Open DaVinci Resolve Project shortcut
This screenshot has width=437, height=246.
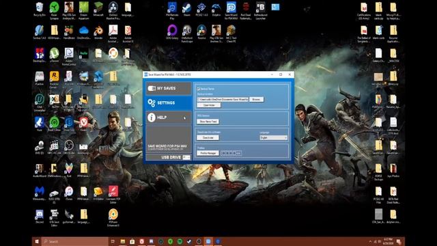point(113,11)
